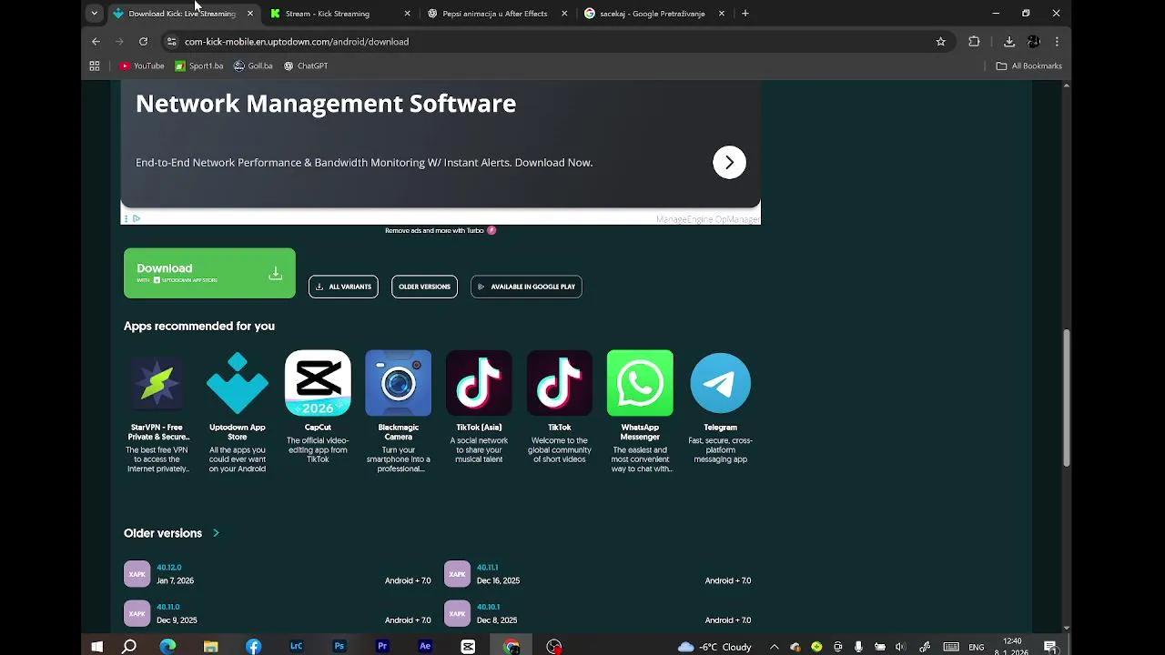Open version 40.10.1 link
This screenshot has height=655, width=1165.
pos(489,607)
